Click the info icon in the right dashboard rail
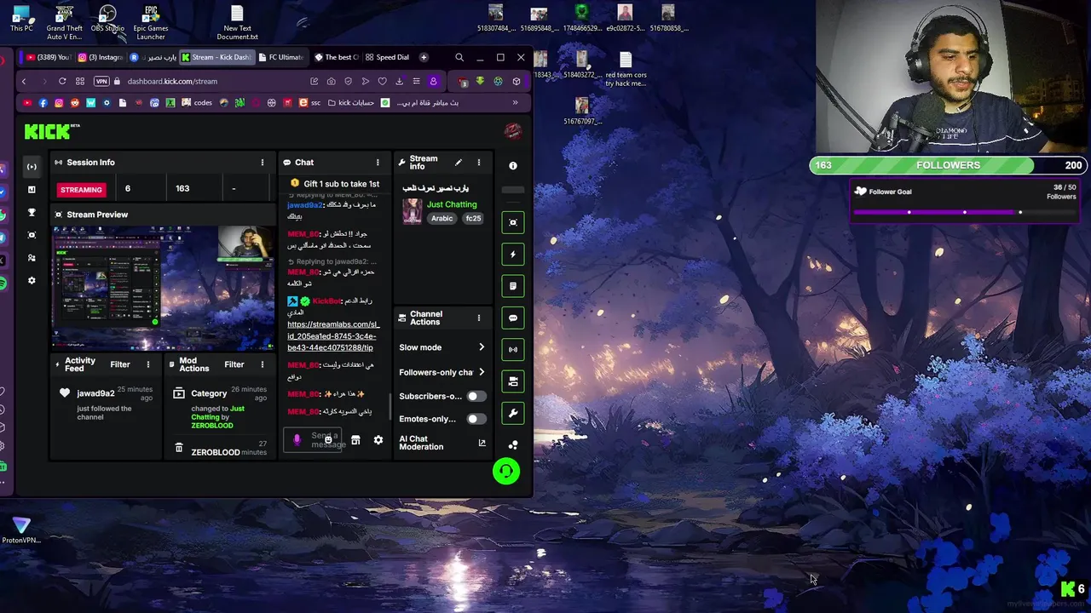 pos(513,166)
